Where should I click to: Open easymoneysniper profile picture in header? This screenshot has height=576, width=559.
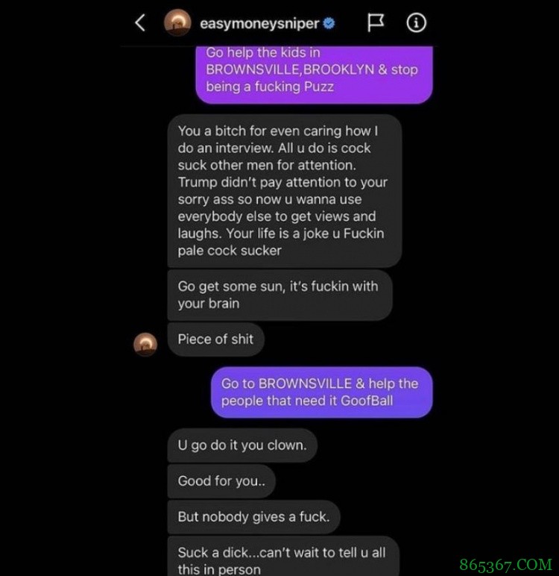(177, 23)
